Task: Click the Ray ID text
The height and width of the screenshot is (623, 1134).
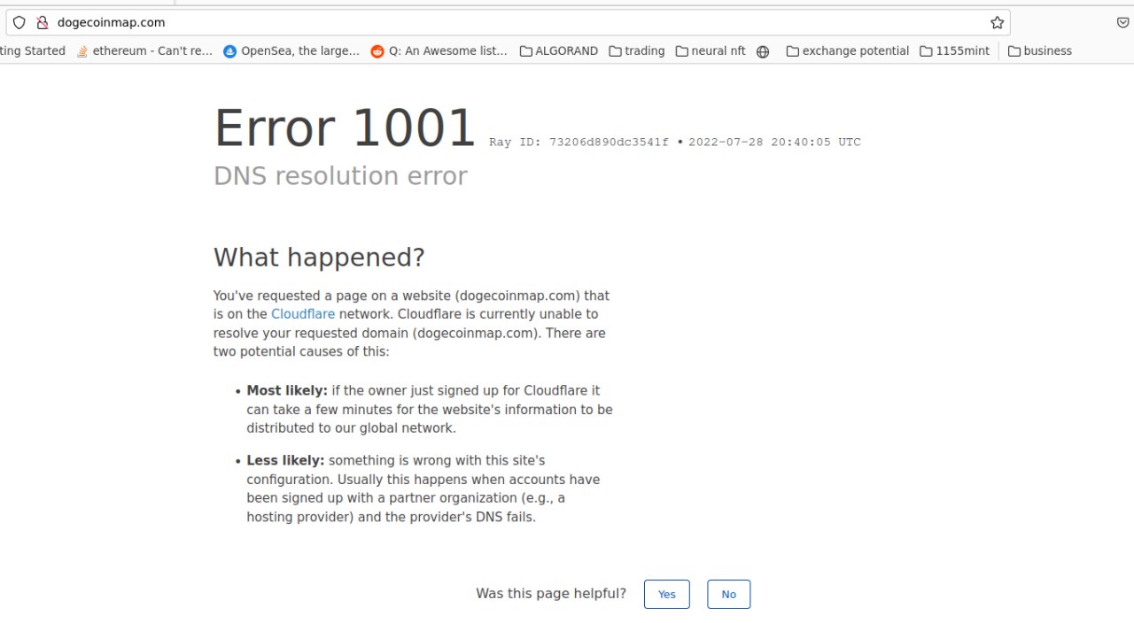Action: pyautogui.click(x=579, y=142)
